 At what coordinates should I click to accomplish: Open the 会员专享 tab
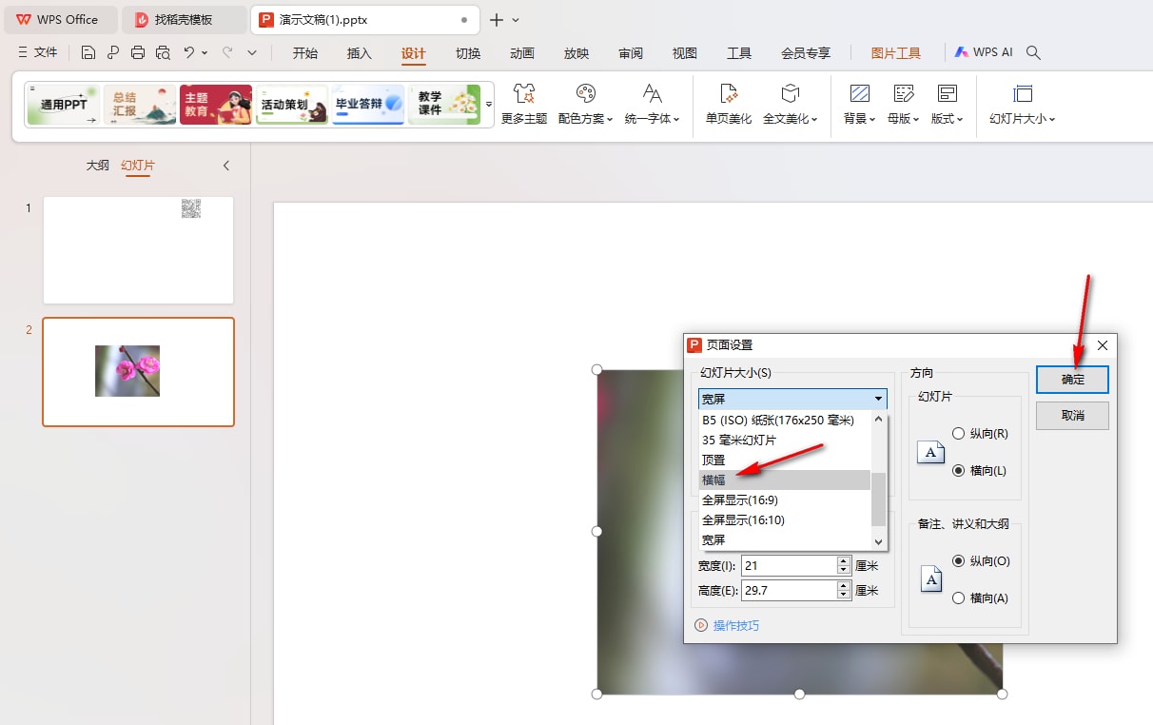tap(806, 53)
